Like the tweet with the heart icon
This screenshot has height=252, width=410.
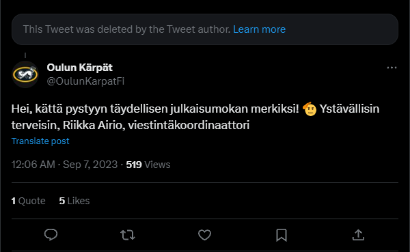coord(204,235)
